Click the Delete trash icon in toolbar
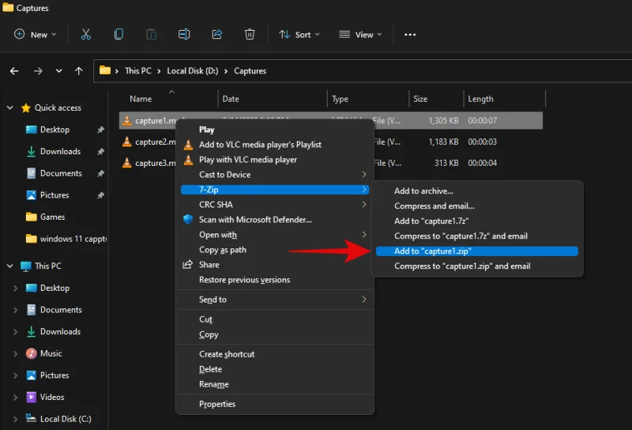The image size is (632, 430). pos(250,35)
